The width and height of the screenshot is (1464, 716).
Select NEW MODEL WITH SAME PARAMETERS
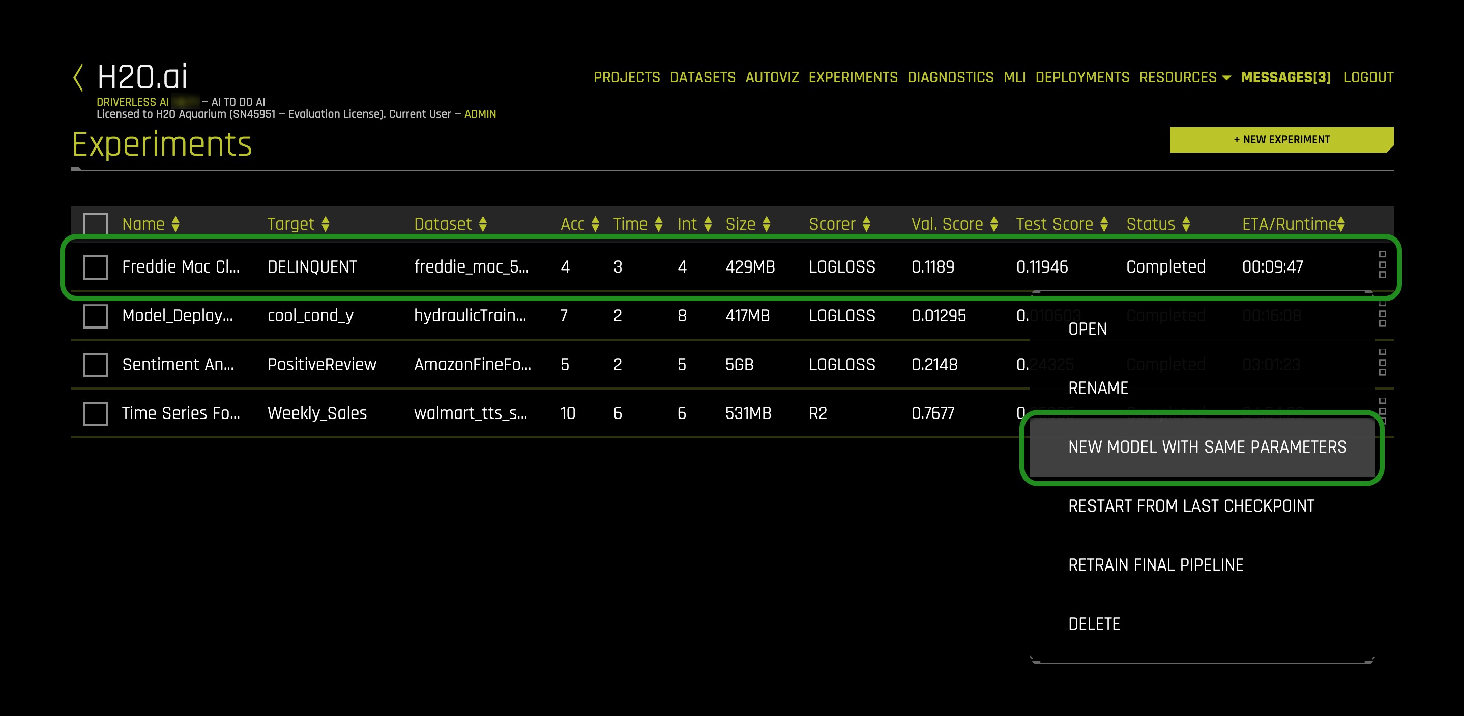1203,447
